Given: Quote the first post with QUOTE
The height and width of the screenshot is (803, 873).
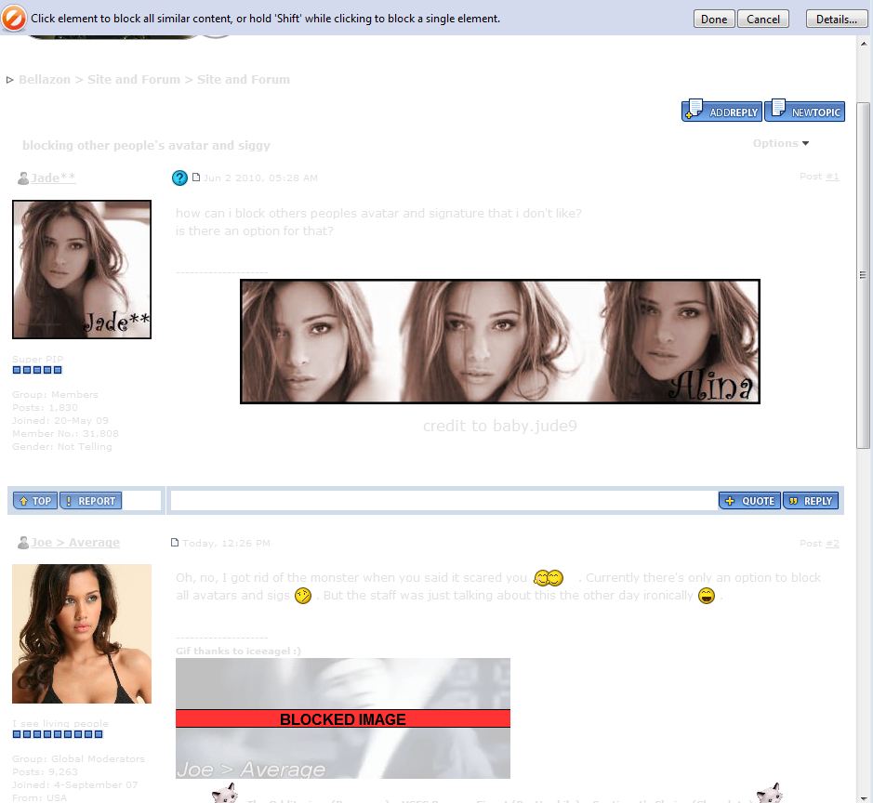Looking at the screenshot, I should [x=749, y=501].
